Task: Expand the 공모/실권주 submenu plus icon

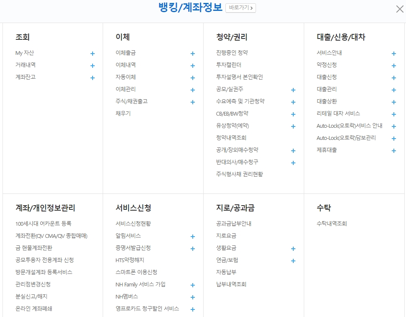Action: pos(293,90)
